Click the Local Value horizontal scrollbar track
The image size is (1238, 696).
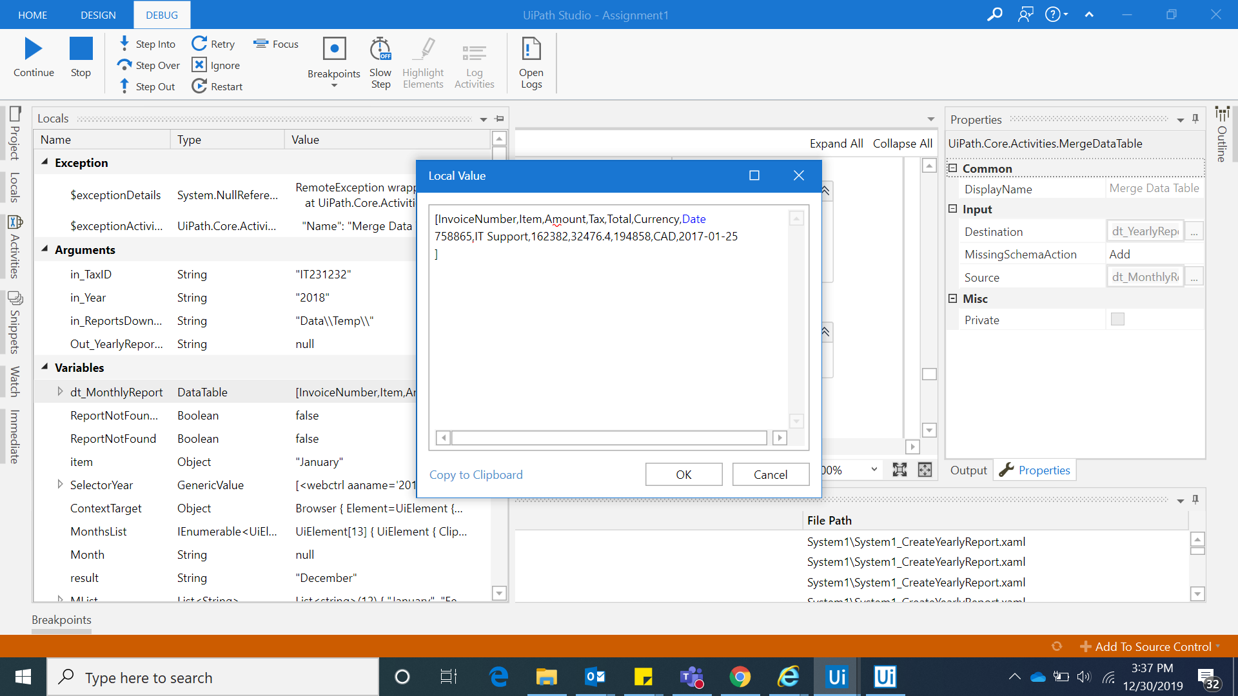click(609, 438)
